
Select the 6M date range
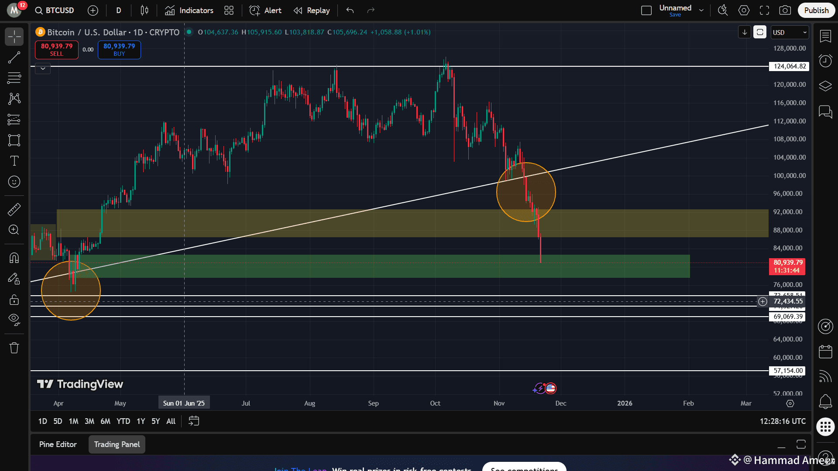pos(105,421)
